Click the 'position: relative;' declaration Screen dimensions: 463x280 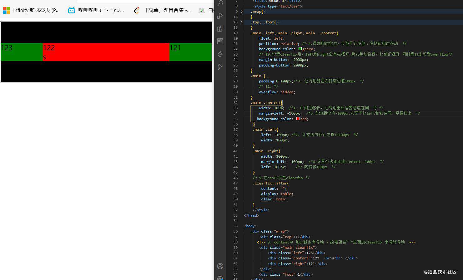coord(279,44)
